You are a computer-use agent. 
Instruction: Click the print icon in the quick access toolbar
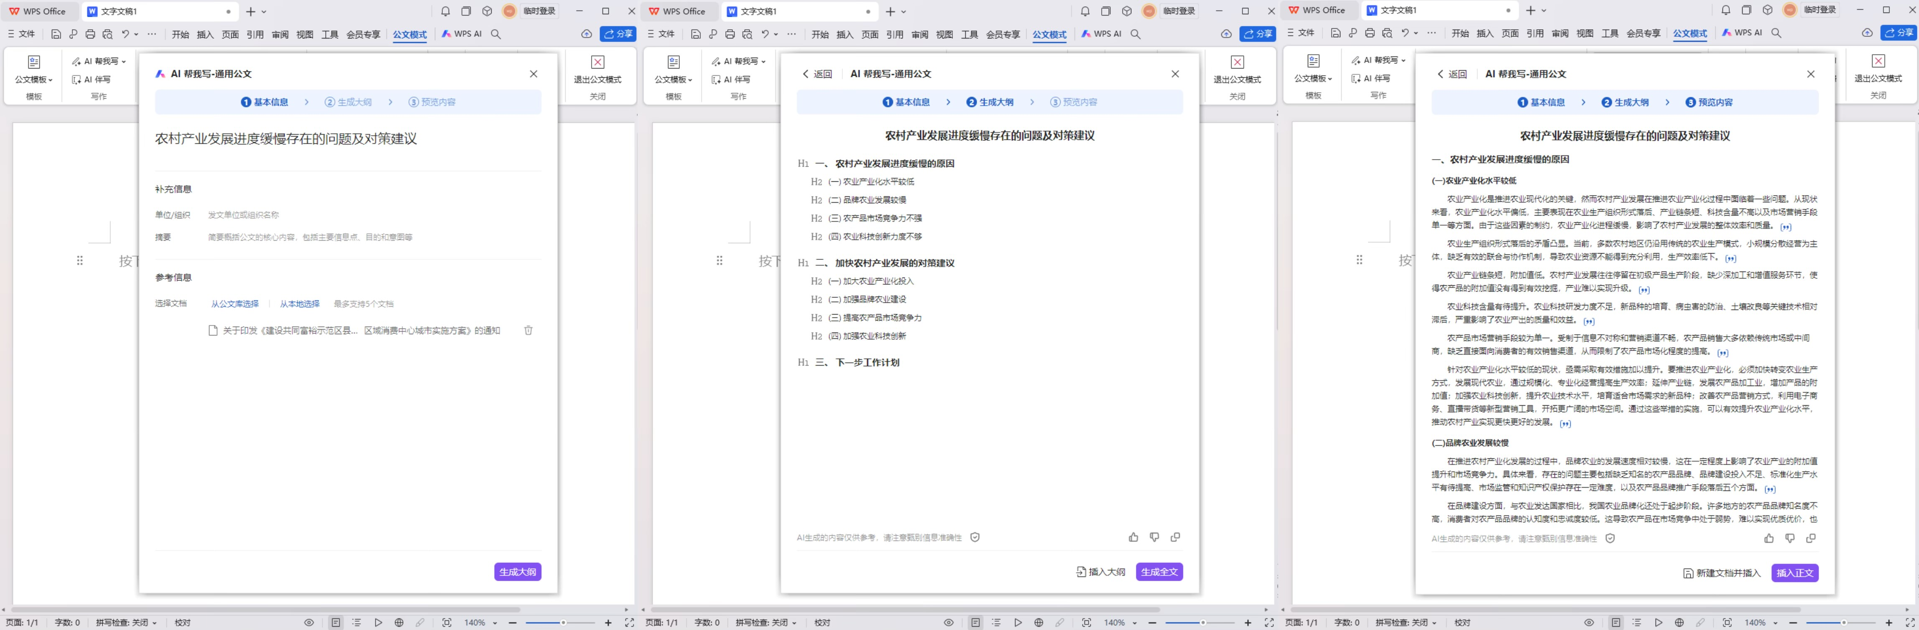point(89,34)
